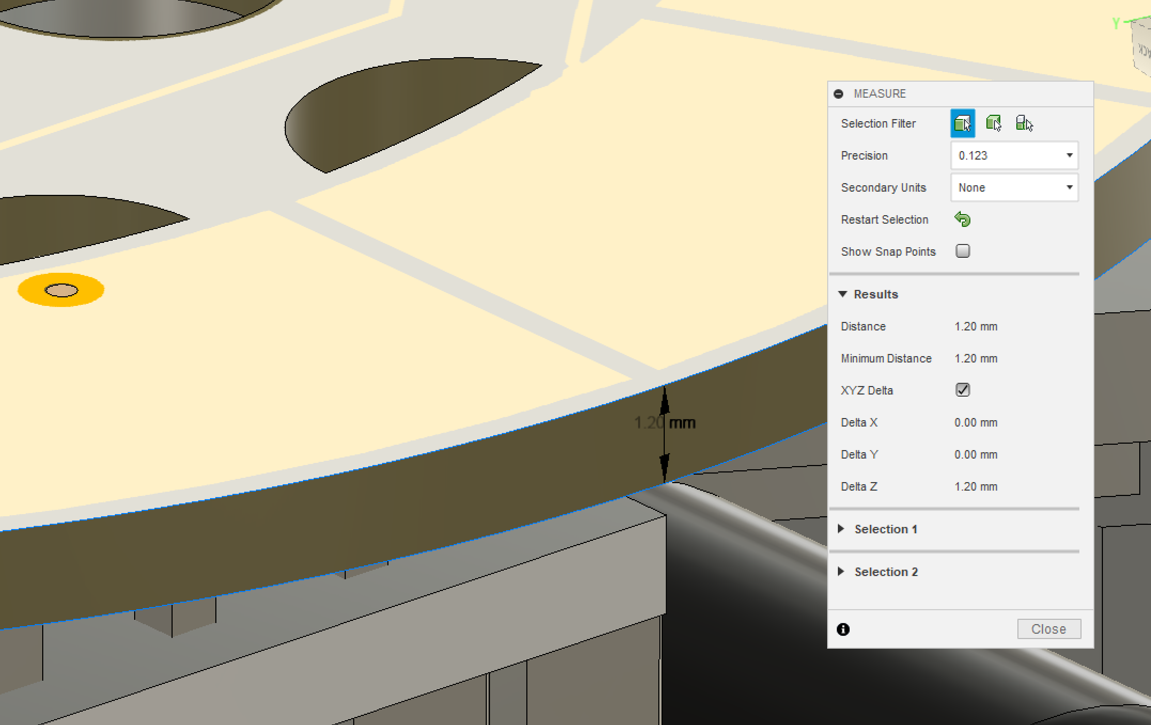Click the Minimum Distance value

[x=976, y=358]
